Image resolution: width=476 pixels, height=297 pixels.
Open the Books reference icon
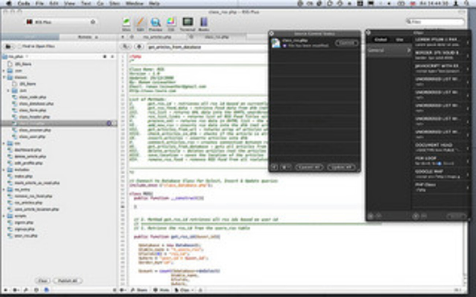tap(204, 23)
